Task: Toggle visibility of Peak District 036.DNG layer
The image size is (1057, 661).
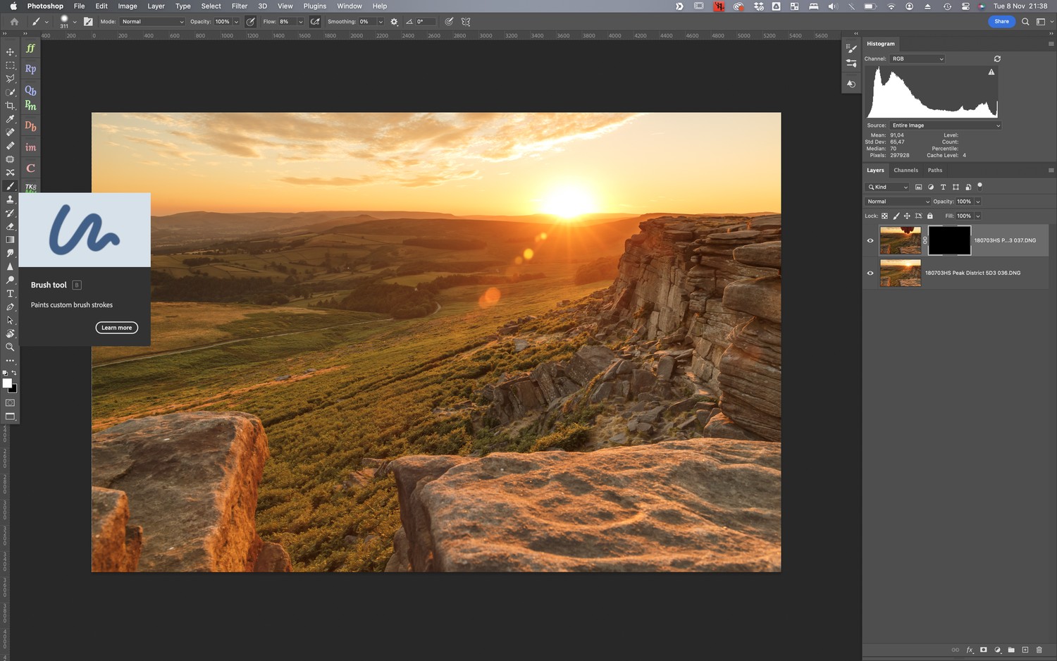Action: click(870, 273)
